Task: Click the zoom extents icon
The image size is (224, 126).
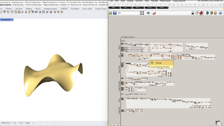Action: pos(142,13)
